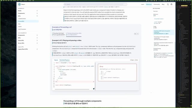Click code line 14 export default VideoPlayer
Viewport: 192px width, 108px height.
(63, 85)
